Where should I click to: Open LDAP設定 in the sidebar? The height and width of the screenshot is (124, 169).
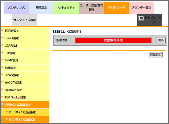click(x=25, y=46)
